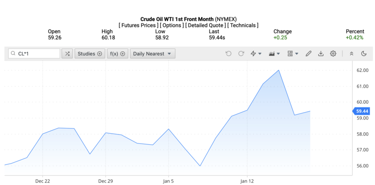Toggle dark mode moon icon
The image size is (375, 185).
click(x=364, y=54)
